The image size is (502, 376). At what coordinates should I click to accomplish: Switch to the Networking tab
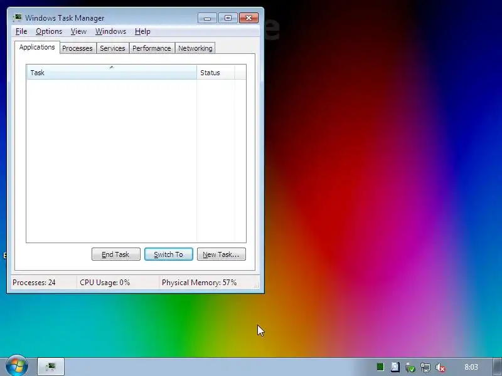(x=195, y=48)
